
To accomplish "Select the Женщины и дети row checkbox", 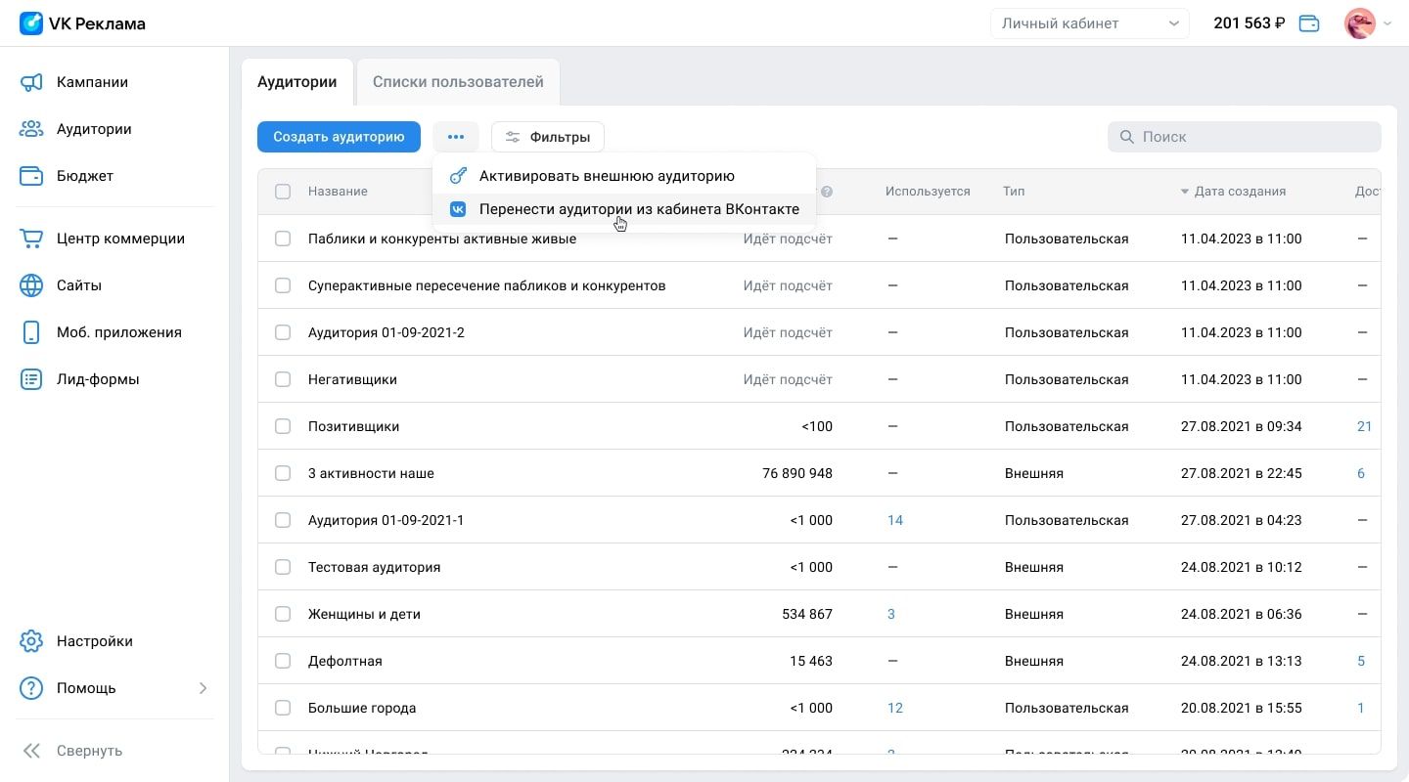I will [x=283, y=614].
